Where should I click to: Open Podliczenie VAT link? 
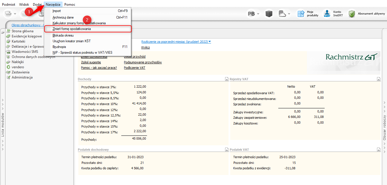point(134,68)
